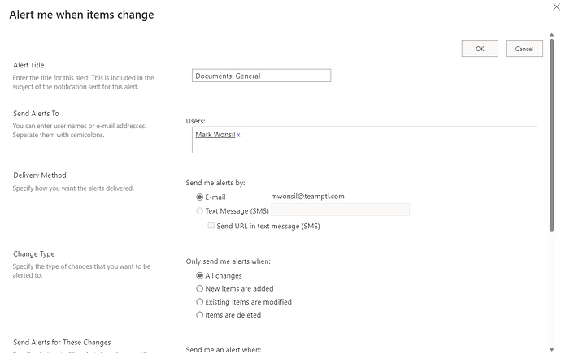Click the vertical scrollbar thumb

[552, 136]
